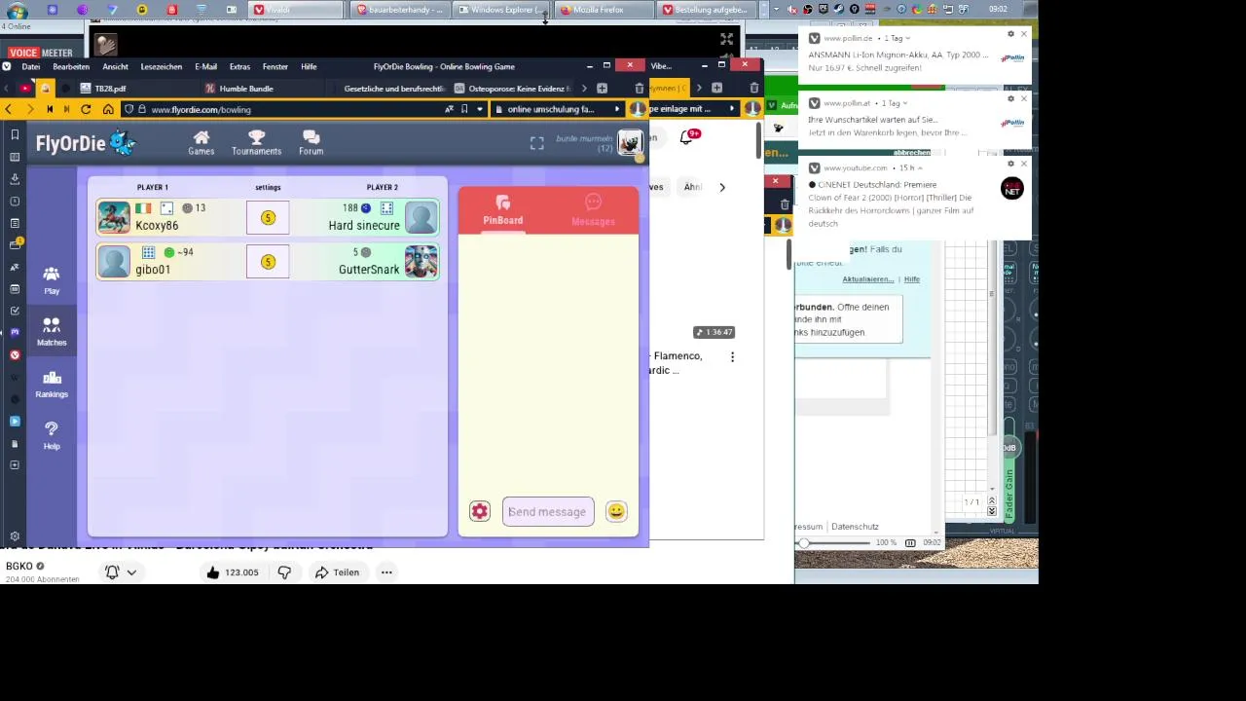Viewport: 1246px width, 701px height.
Task: Click the YouTube dislike button
Action: (284, 572)
